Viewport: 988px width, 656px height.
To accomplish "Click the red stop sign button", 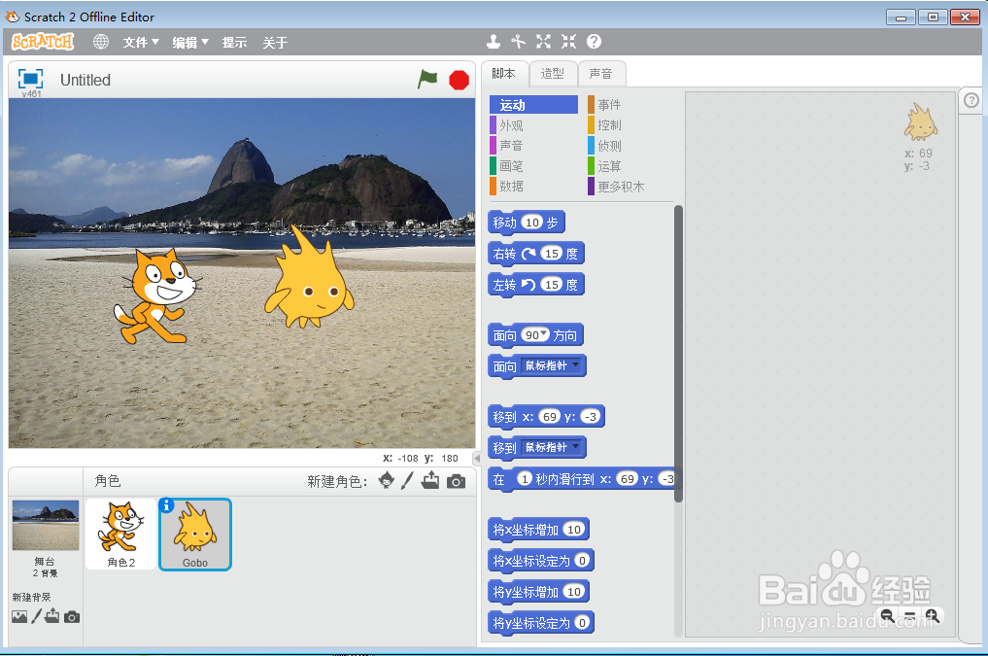I will pyautogui.click(x=459, y=80).
